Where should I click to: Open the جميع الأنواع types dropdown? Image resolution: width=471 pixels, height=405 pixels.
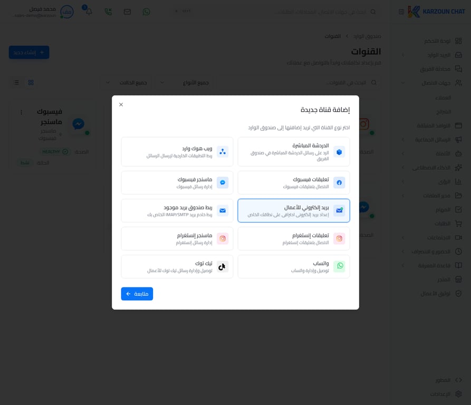[x=185, y=83]
